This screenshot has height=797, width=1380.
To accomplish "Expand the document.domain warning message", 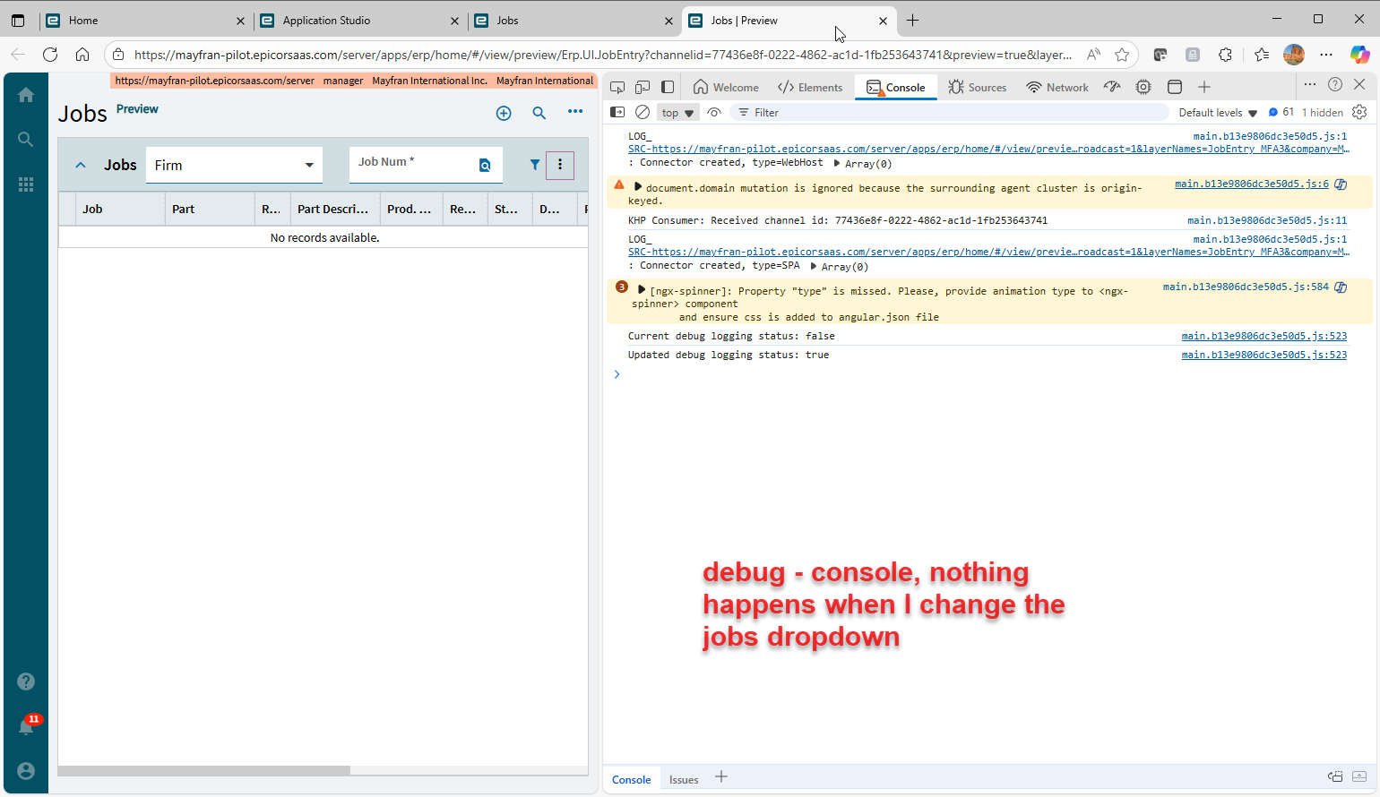I will pyautogui.click(x=638, y=187).
